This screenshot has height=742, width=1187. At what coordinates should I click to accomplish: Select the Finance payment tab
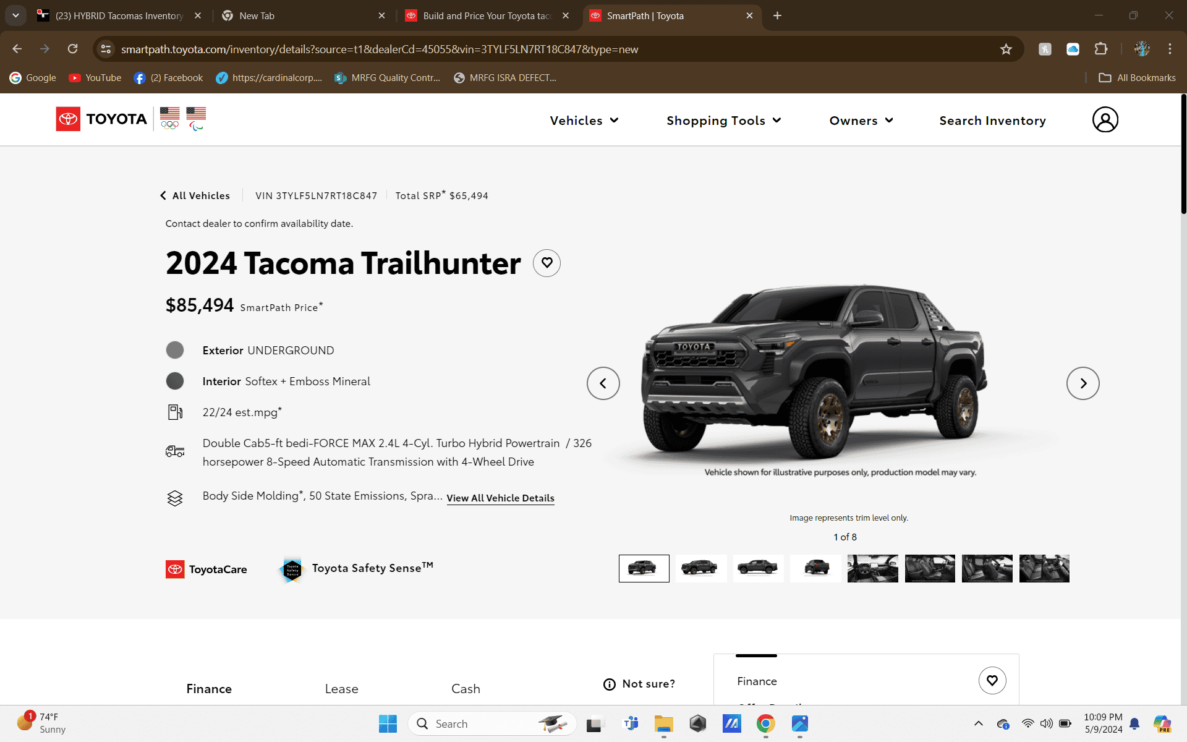point(209,689)
